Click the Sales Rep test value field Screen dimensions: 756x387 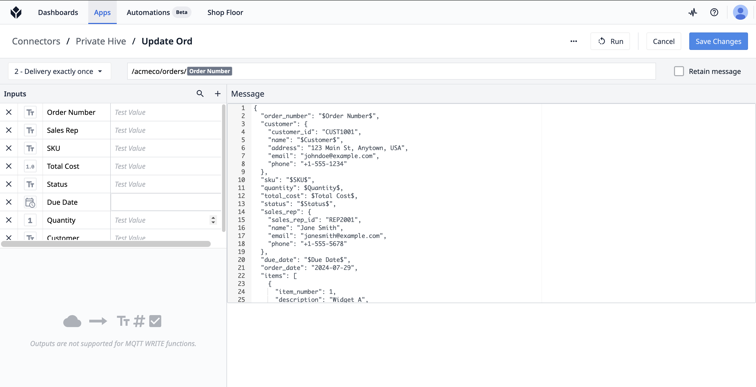166,130
